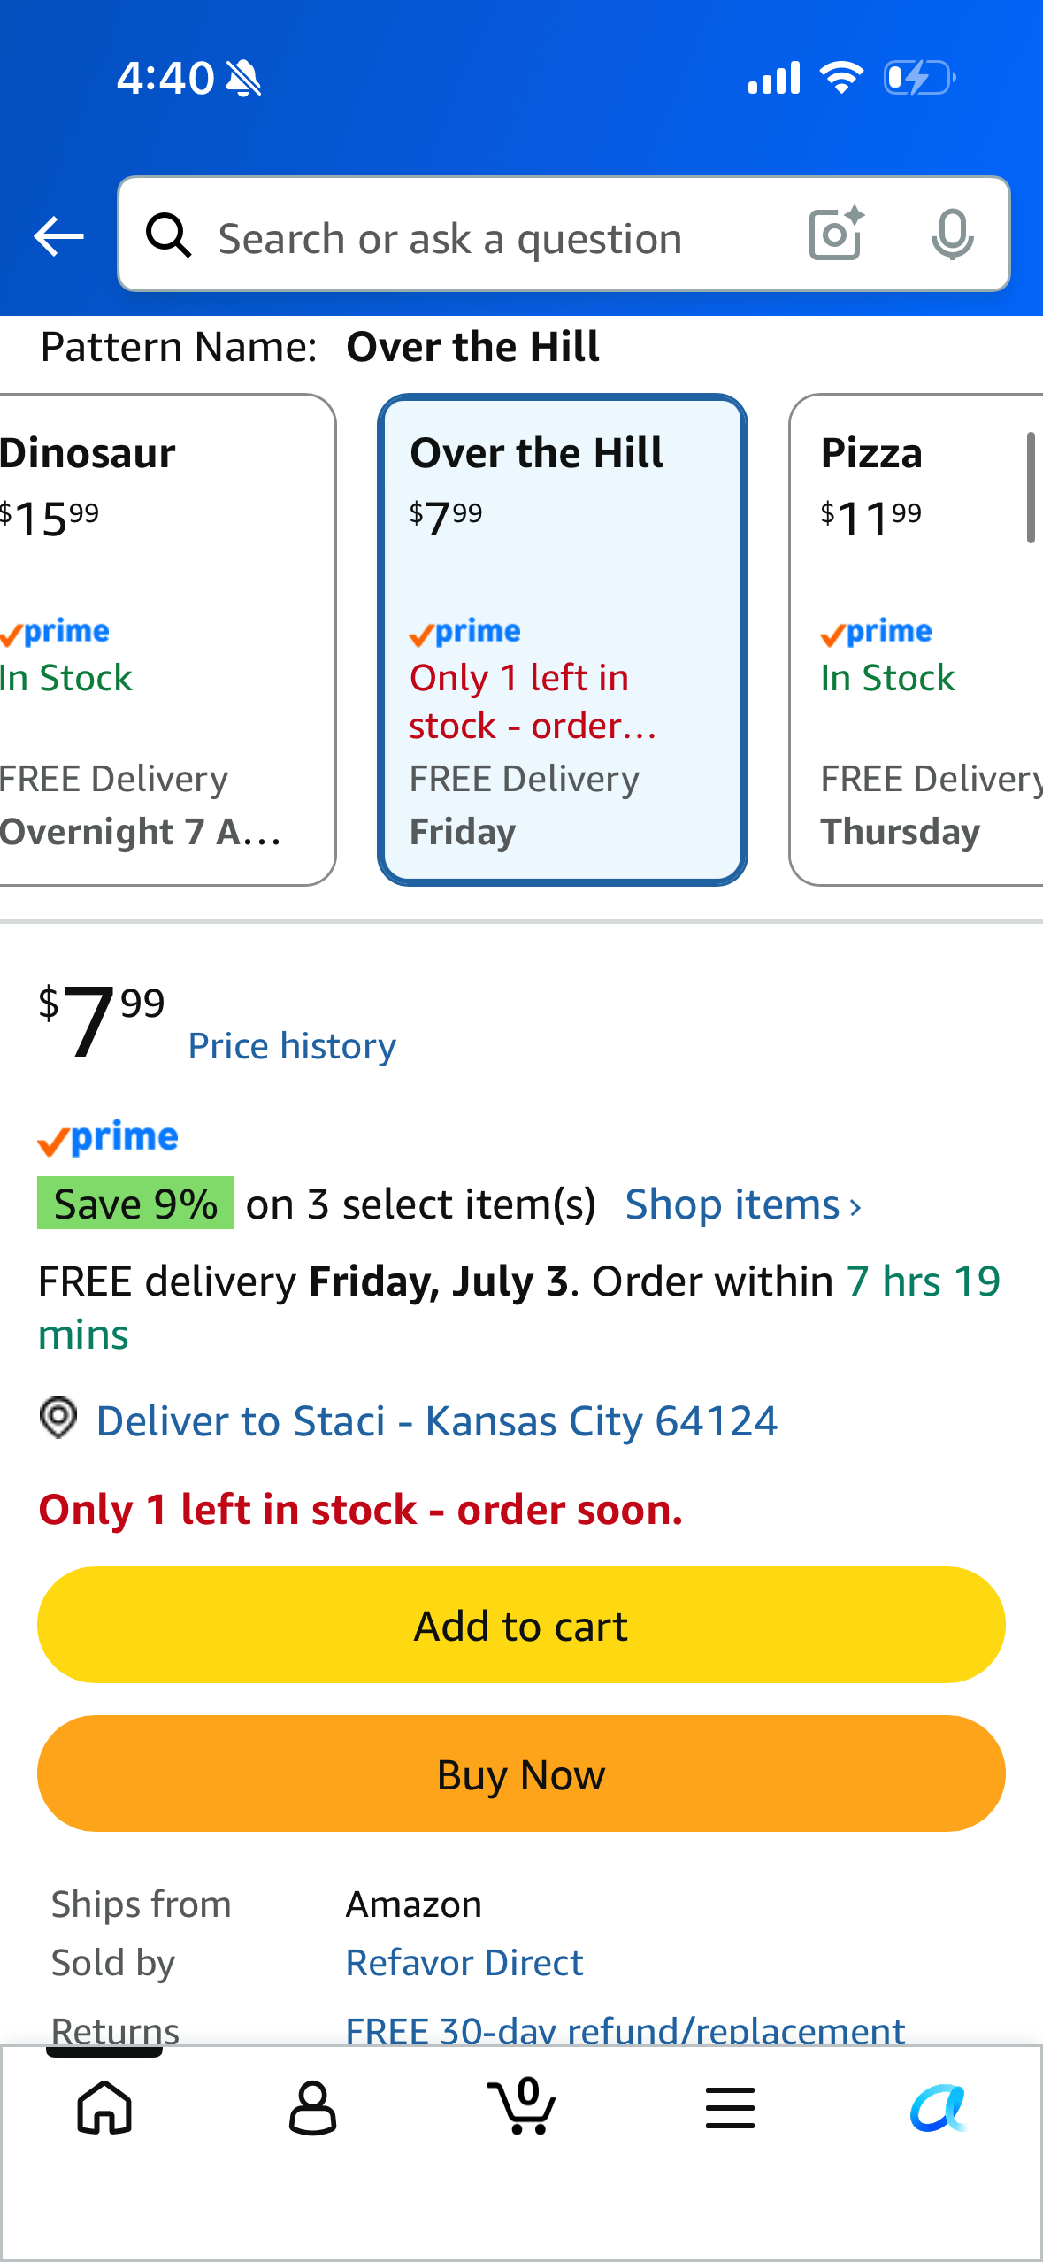This screenshot has width=1043, height=2262.
Task: Click the pattern carousel scrollbar handle
Action: (x=1031, y=487)
